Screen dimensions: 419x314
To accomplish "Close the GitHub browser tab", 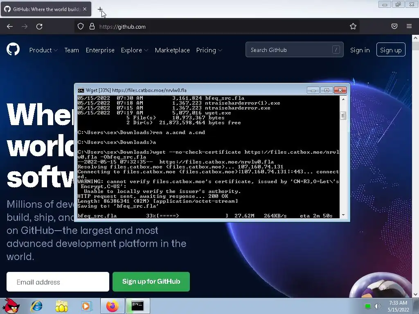I will point(85,9).
